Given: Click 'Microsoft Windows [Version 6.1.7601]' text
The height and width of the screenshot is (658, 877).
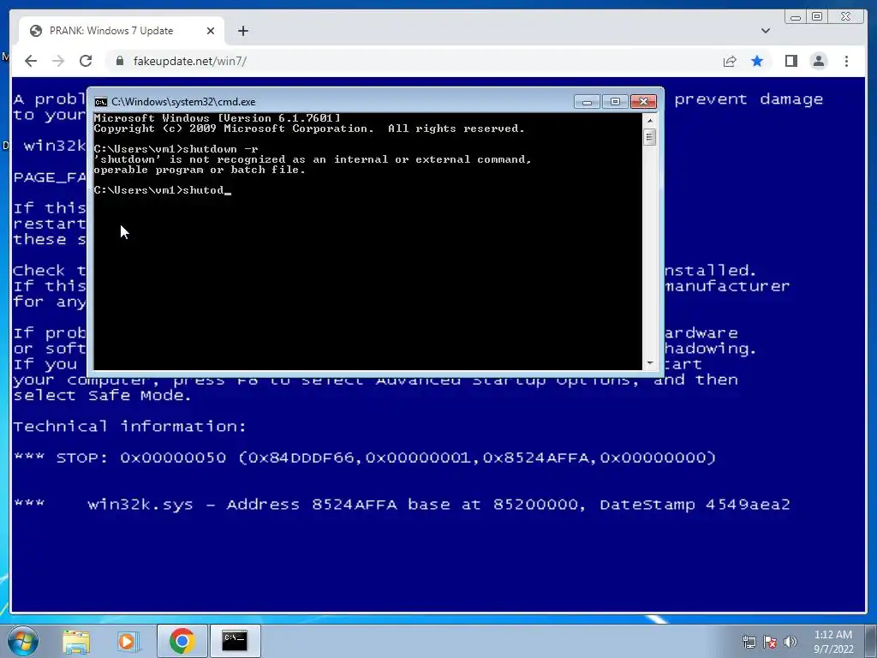Looking at the screenshot, I should click(x=217, y=118).
